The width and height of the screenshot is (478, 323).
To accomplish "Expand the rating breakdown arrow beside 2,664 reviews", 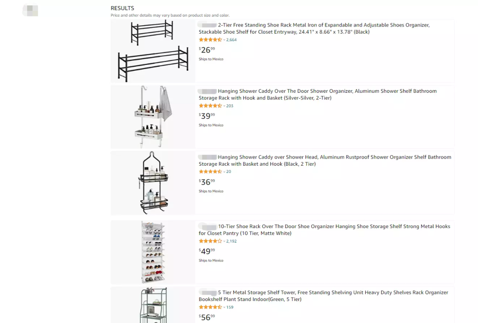I will tap(224, 40).
